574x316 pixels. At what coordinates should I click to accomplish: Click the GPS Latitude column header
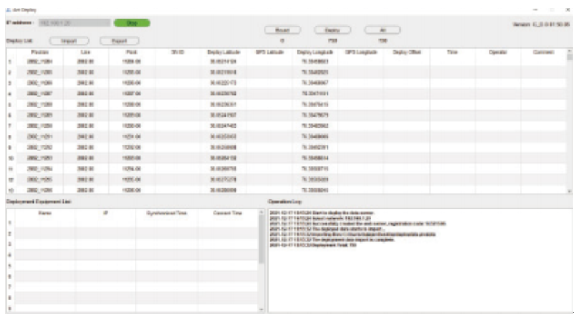coord(269,52)
